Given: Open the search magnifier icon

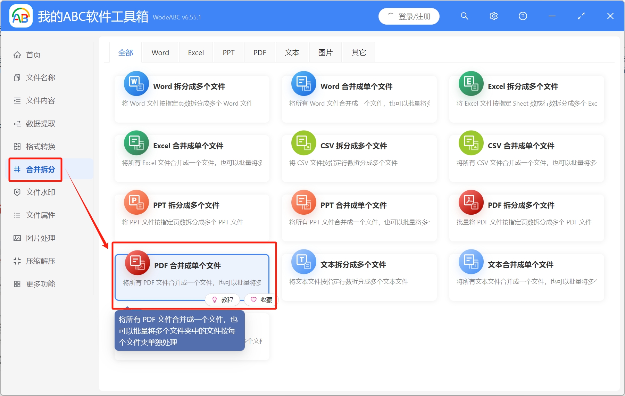Looking at the screenshot, I should pos(464,16).
